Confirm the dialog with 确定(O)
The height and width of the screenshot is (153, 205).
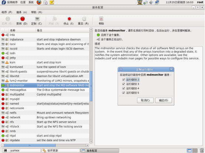tap(163, 100)
